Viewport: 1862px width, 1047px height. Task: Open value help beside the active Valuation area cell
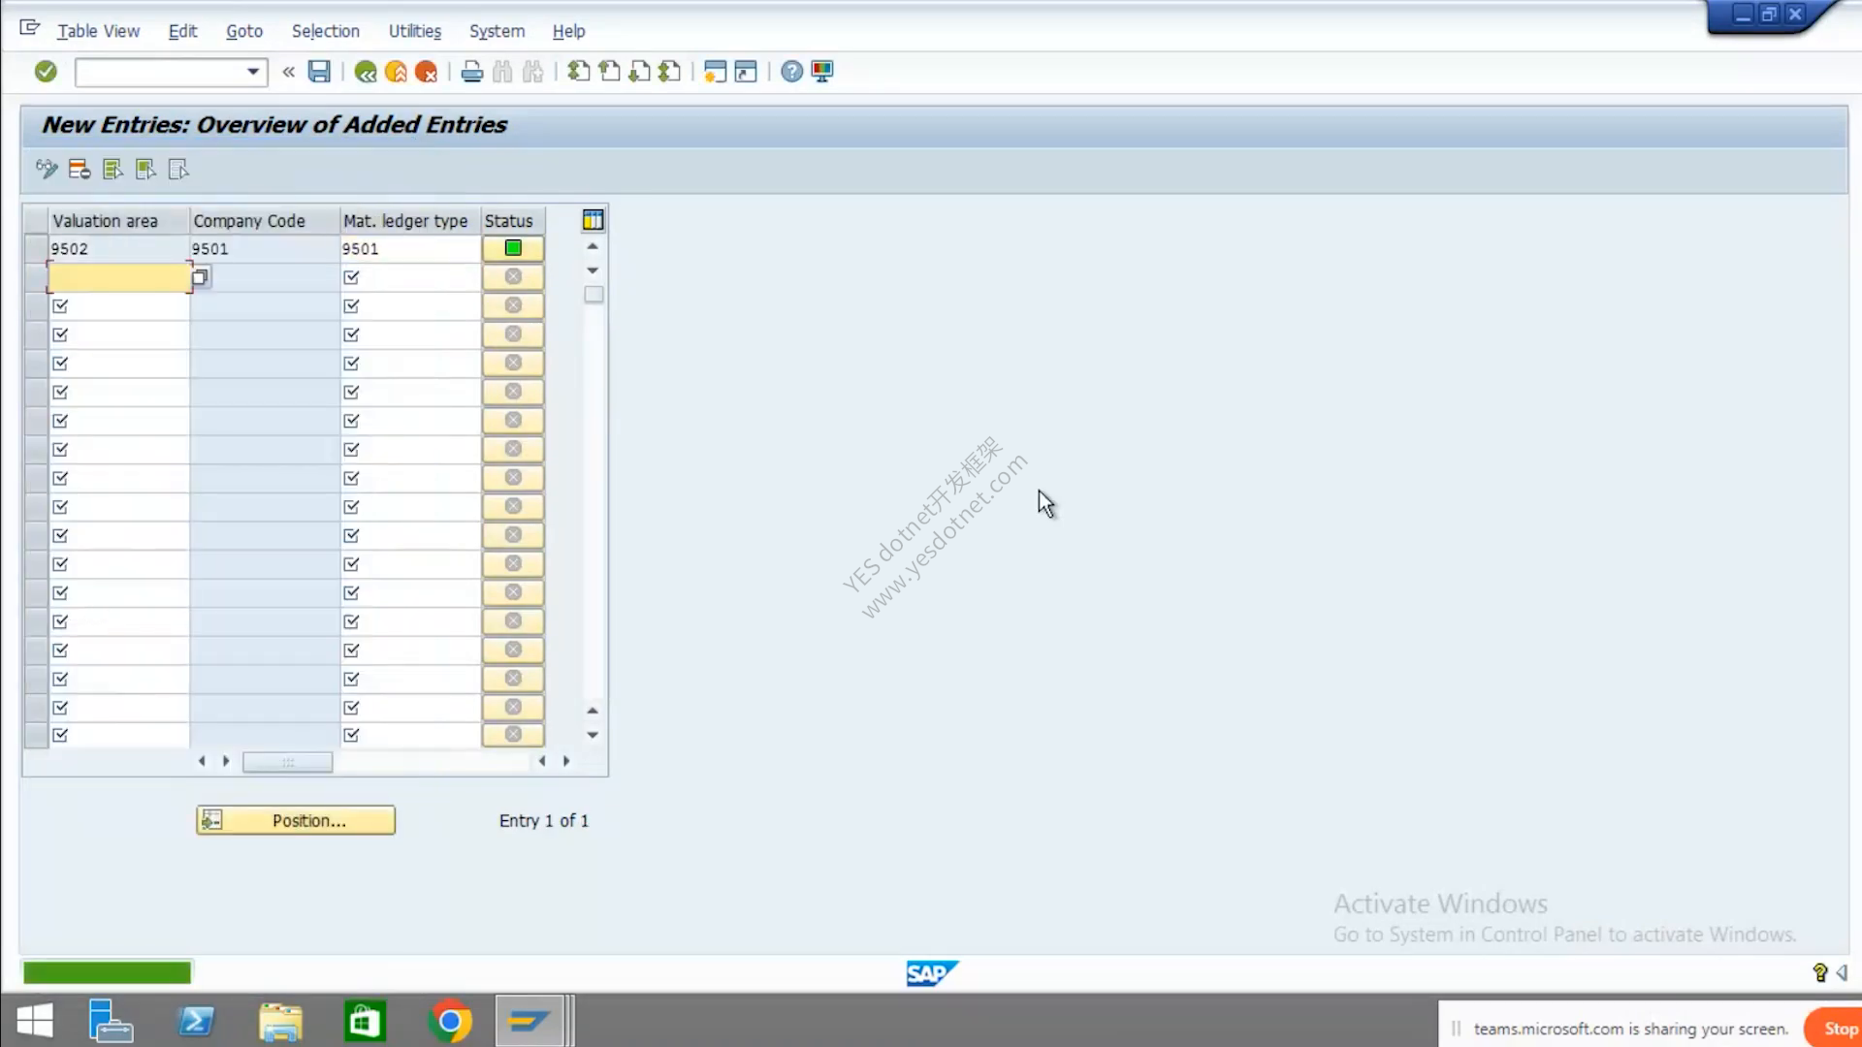pos(200,277)
